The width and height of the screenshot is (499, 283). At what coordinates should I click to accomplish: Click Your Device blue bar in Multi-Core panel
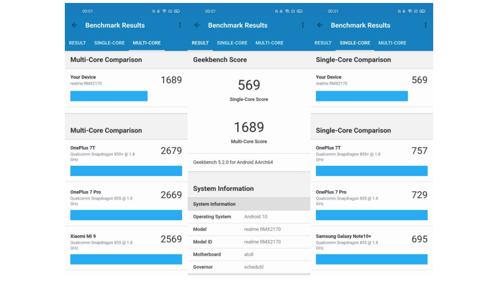click(109, 96)
